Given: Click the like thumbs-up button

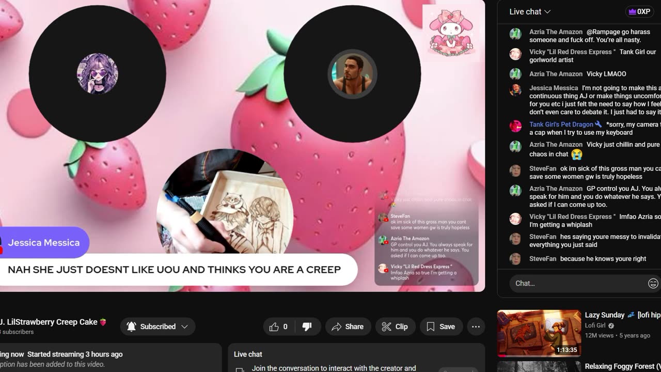Looking at the screenshot, I should tap(278, 327).
